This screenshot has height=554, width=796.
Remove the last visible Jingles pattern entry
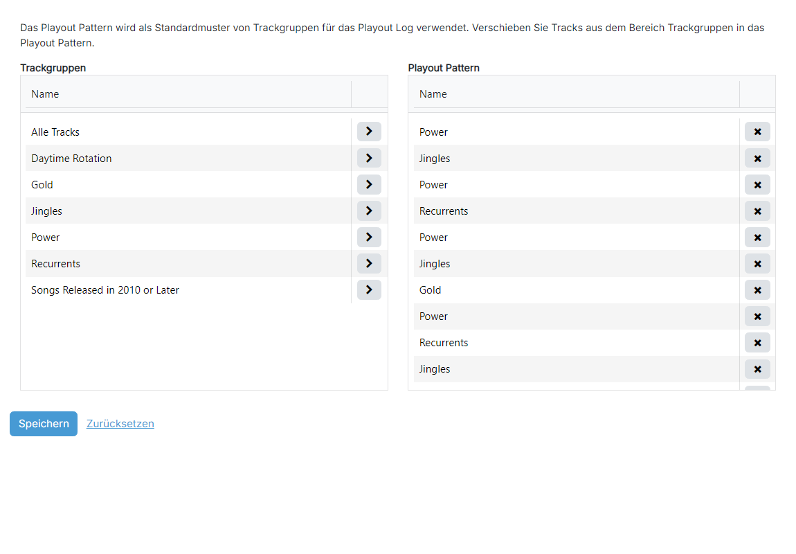757,369
